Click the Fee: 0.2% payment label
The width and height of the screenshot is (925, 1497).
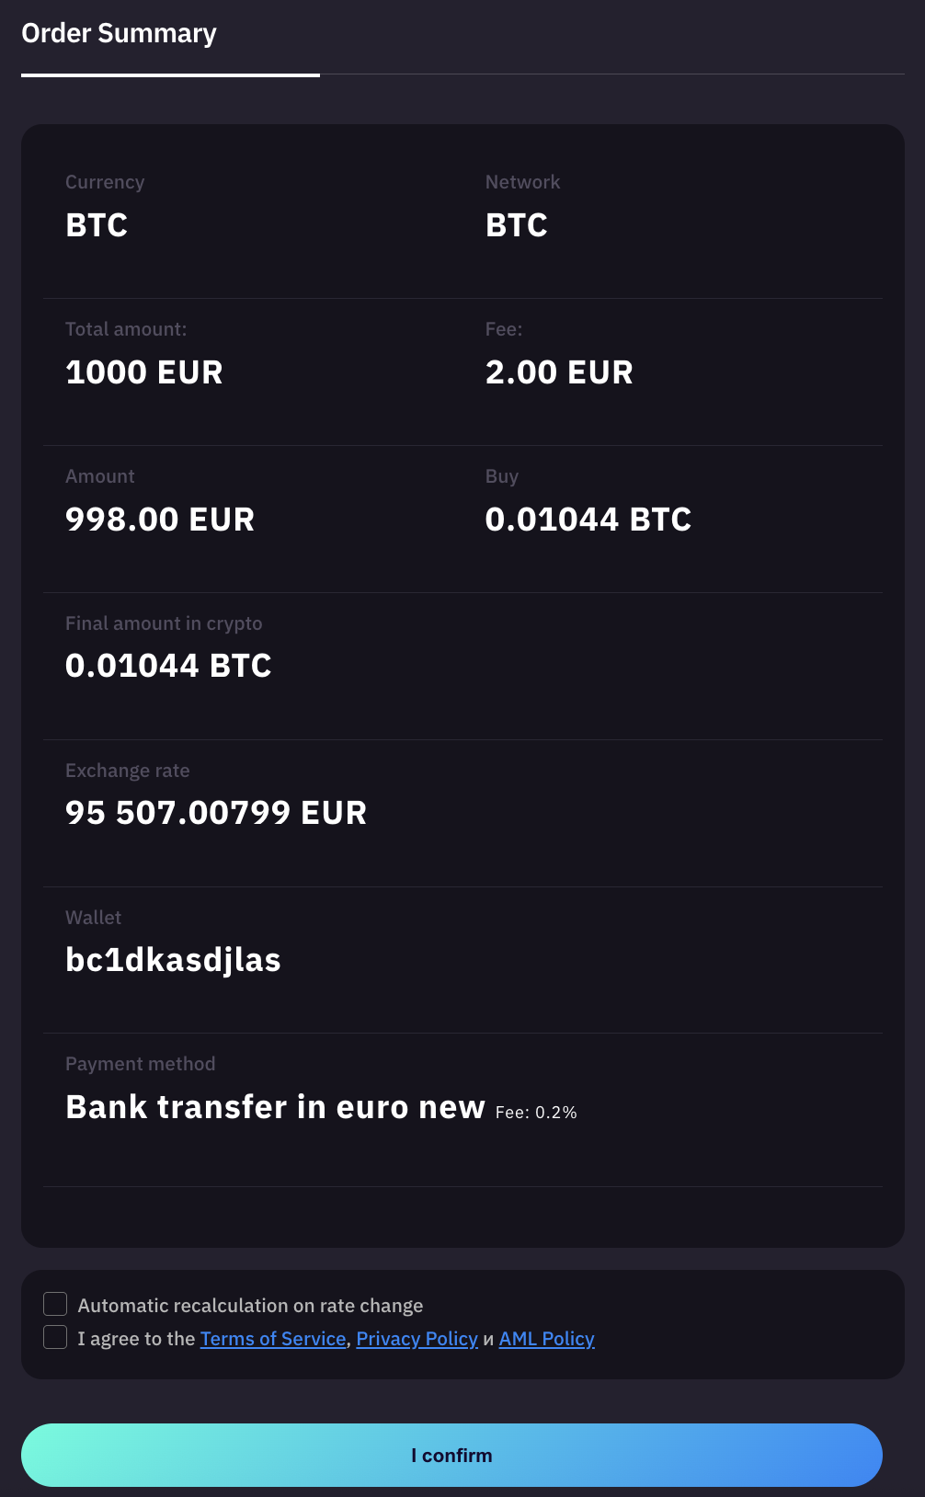click(536, 1113)
